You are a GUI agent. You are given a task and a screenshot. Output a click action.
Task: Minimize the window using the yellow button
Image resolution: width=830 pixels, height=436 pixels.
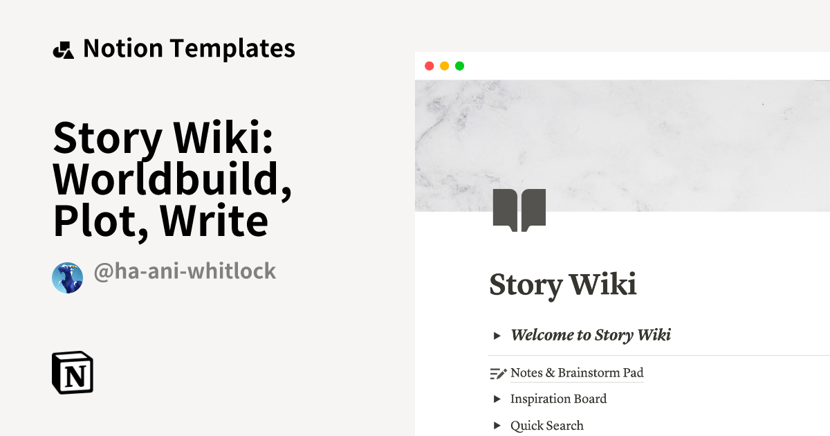point(444,66)
